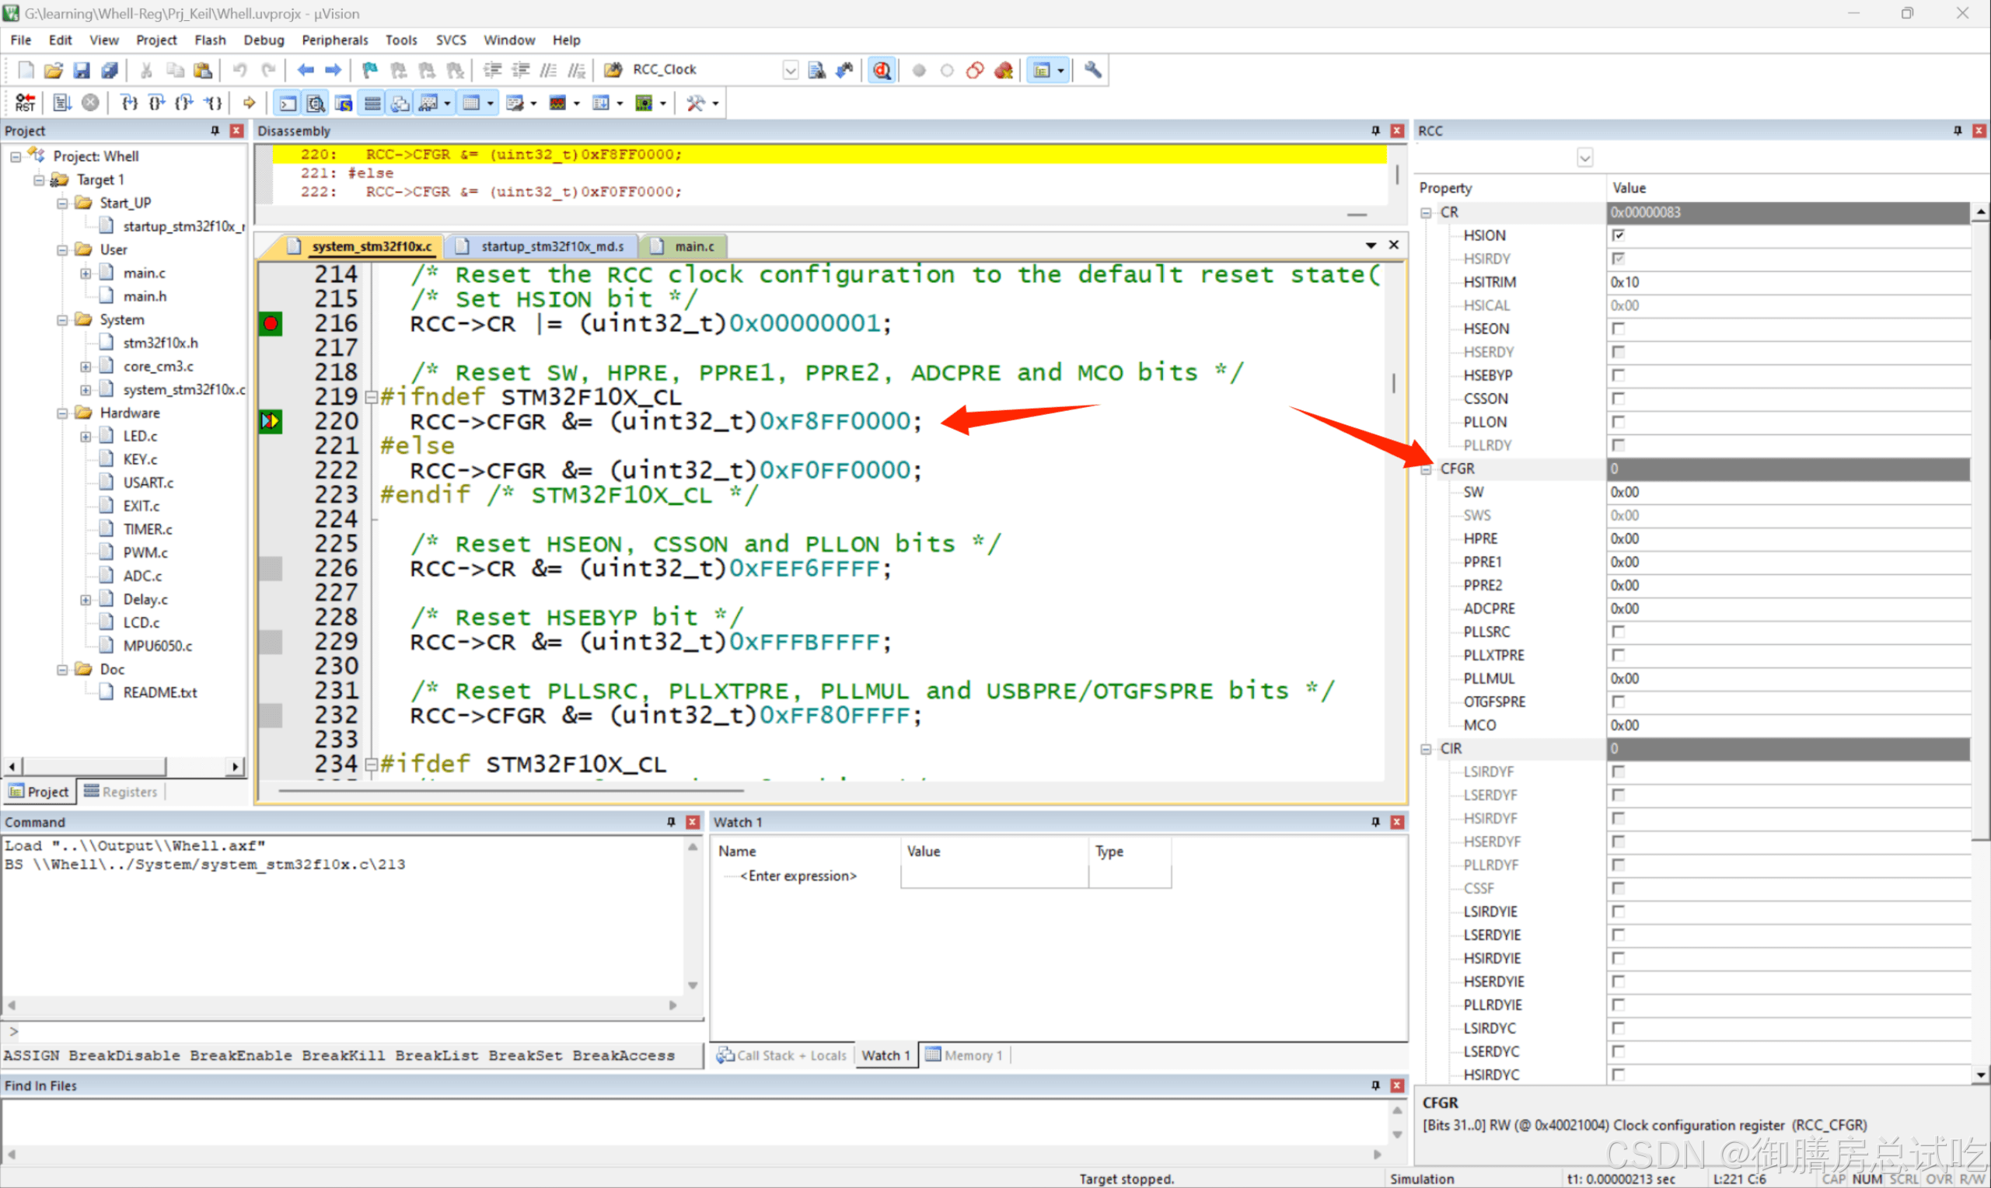Open the Peripherals menu
The height and width of the screenshot is (1188, 1991).
tap(335, 40)
